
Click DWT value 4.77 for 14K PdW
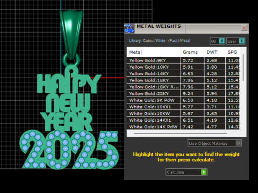coord(212,127)
